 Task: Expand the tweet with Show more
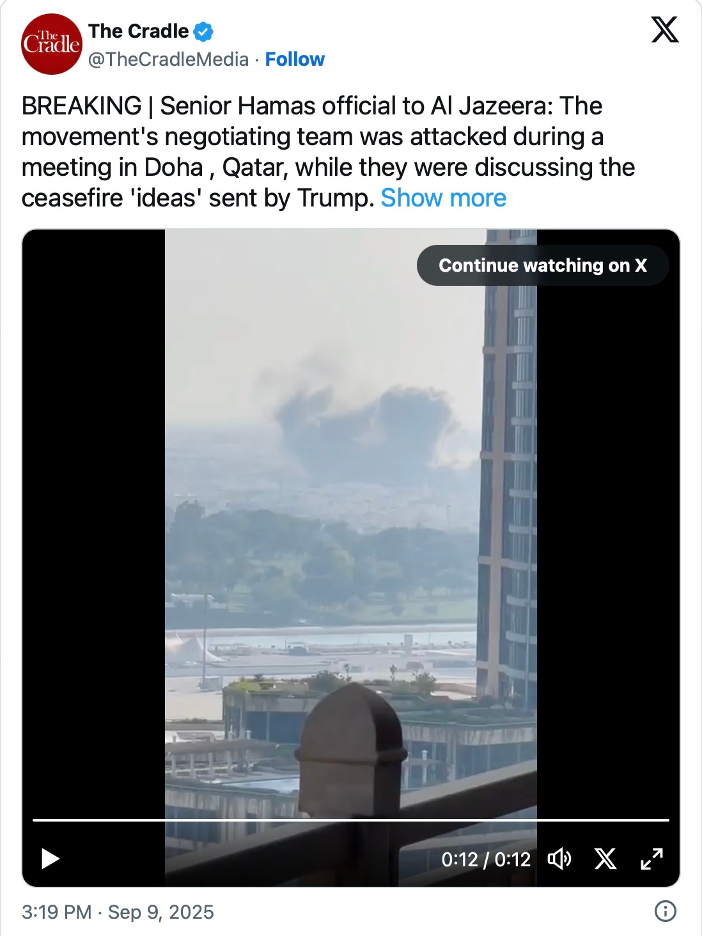443,198
